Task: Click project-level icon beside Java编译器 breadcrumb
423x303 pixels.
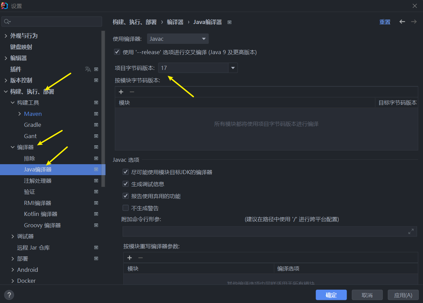Action: 230,22
